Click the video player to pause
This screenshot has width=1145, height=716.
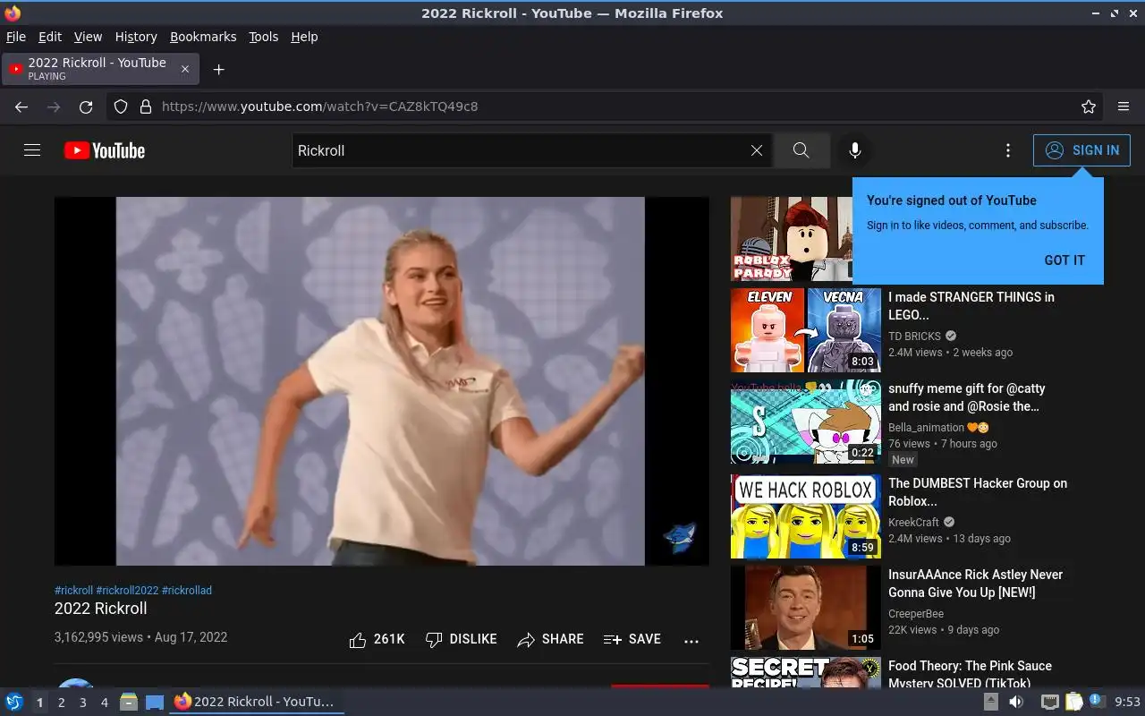click(381, 381)
